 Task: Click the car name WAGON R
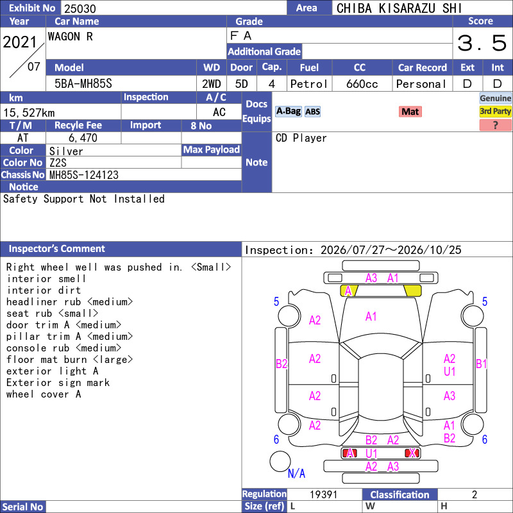point(71,37)
